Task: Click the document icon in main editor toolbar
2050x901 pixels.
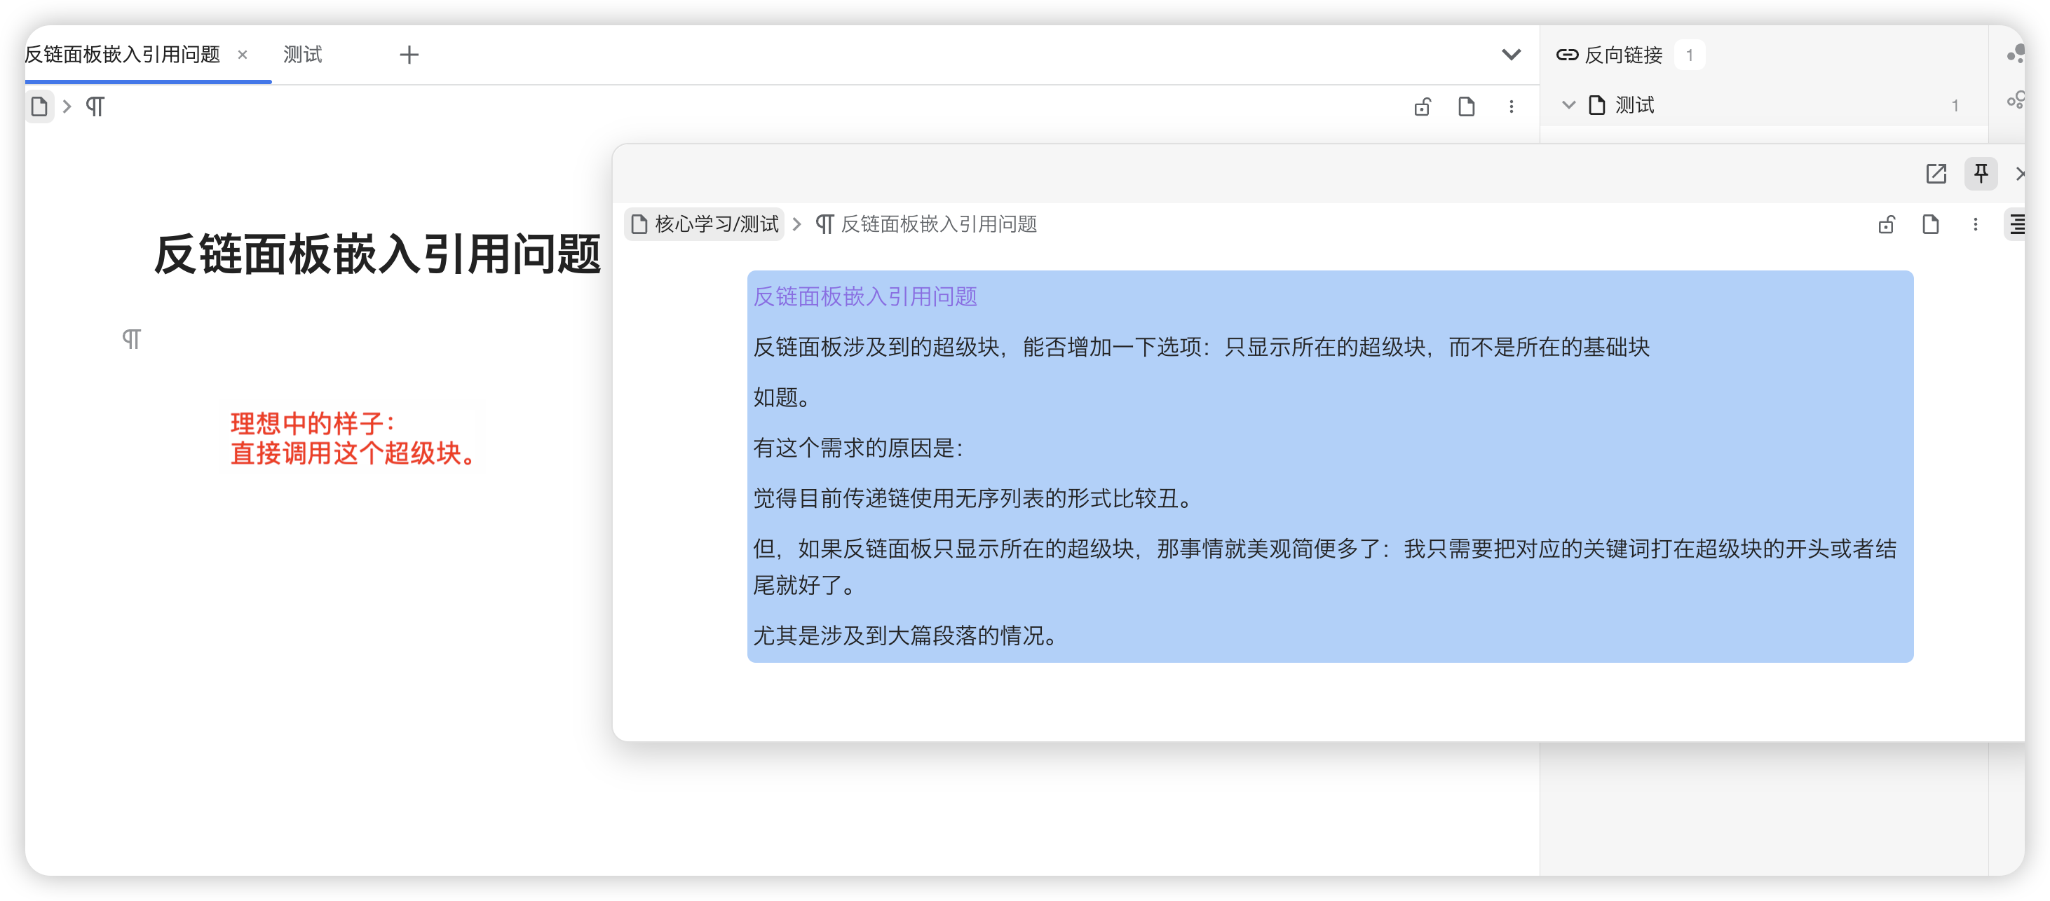Action: [1466, 106]
